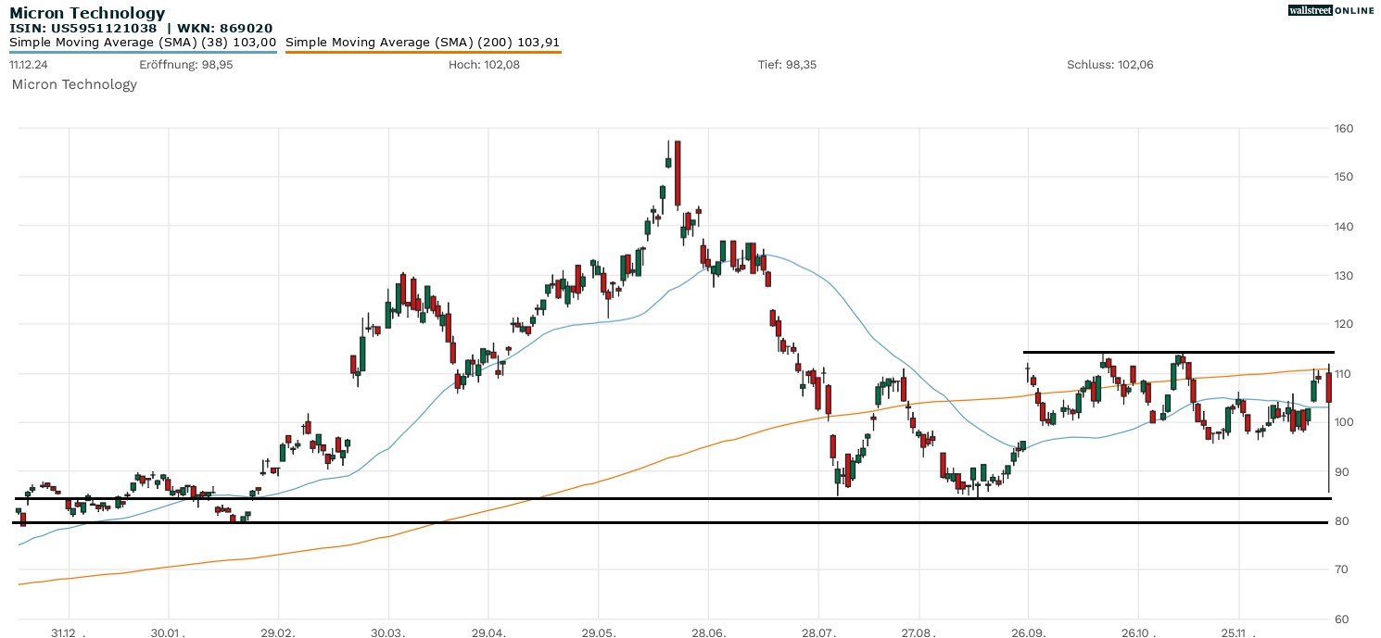The height and width of the screenshot is (638, 1381).
Task: Click the bold Micron Technology title
Action: tap(87, 13)
